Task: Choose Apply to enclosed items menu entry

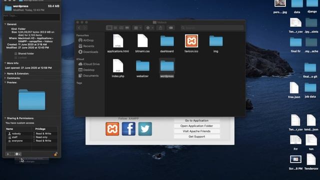Action: click(31, 158)
